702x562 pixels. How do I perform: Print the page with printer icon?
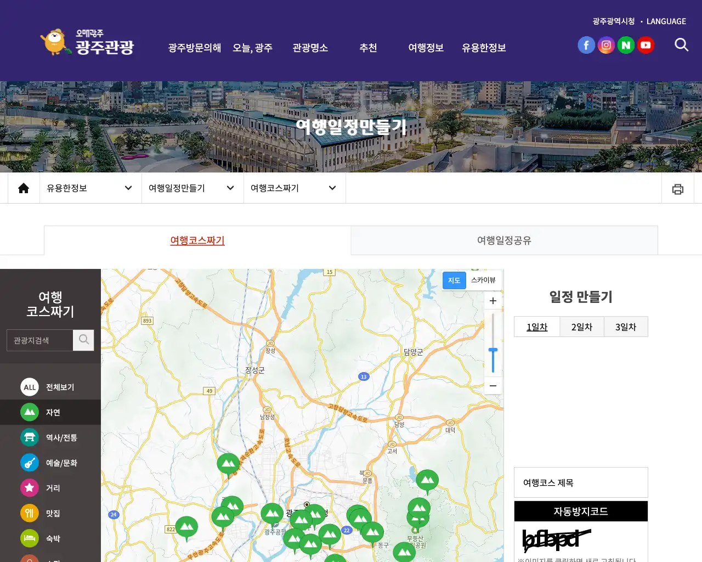click(678, 189)
